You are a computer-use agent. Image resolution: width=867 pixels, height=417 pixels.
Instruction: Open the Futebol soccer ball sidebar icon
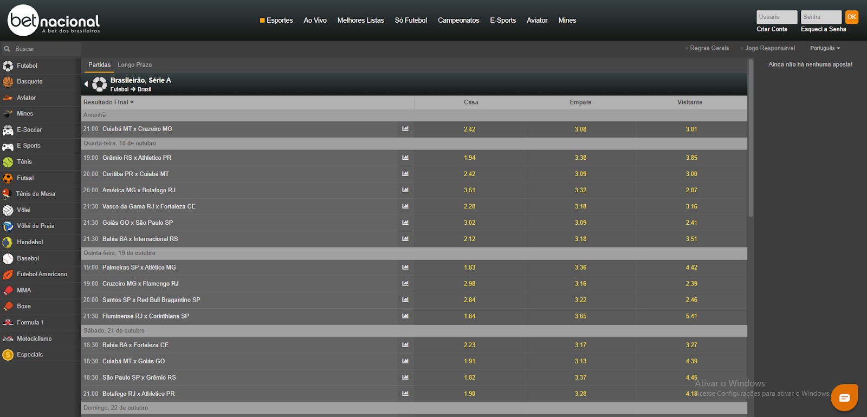click(x=8, y=66)
